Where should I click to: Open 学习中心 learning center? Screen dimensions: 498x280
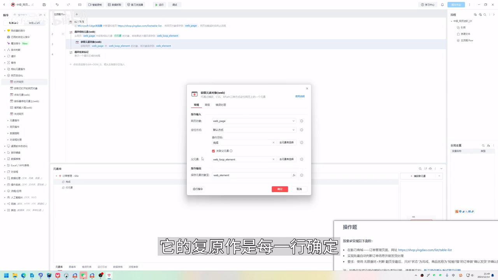[x=428, y=5]
